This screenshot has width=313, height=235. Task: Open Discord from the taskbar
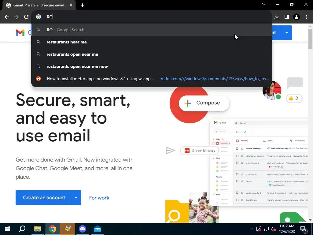click(x=83, y=229)
